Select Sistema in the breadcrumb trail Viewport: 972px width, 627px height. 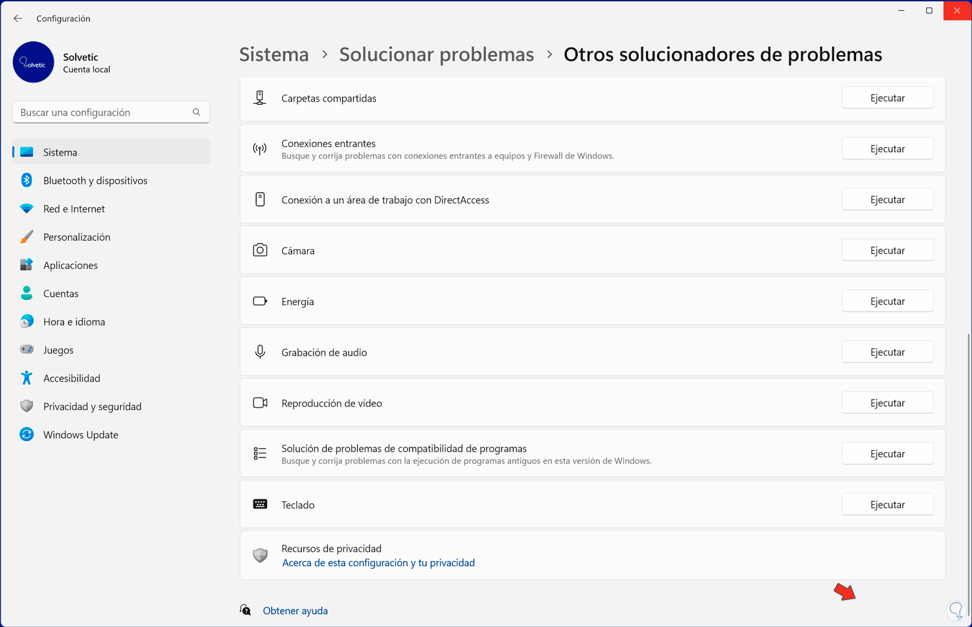point(273,54)
